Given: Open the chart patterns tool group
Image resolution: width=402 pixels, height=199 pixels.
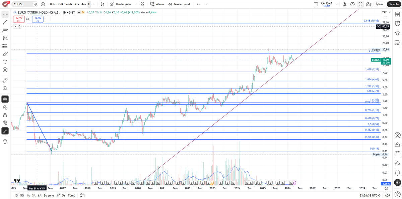Looking at the screenshot, I should pyautogui.click(x=5, y=38).
